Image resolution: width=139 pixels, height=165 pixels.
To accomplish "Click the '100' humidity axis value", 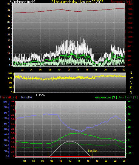I will coord(5,102).
